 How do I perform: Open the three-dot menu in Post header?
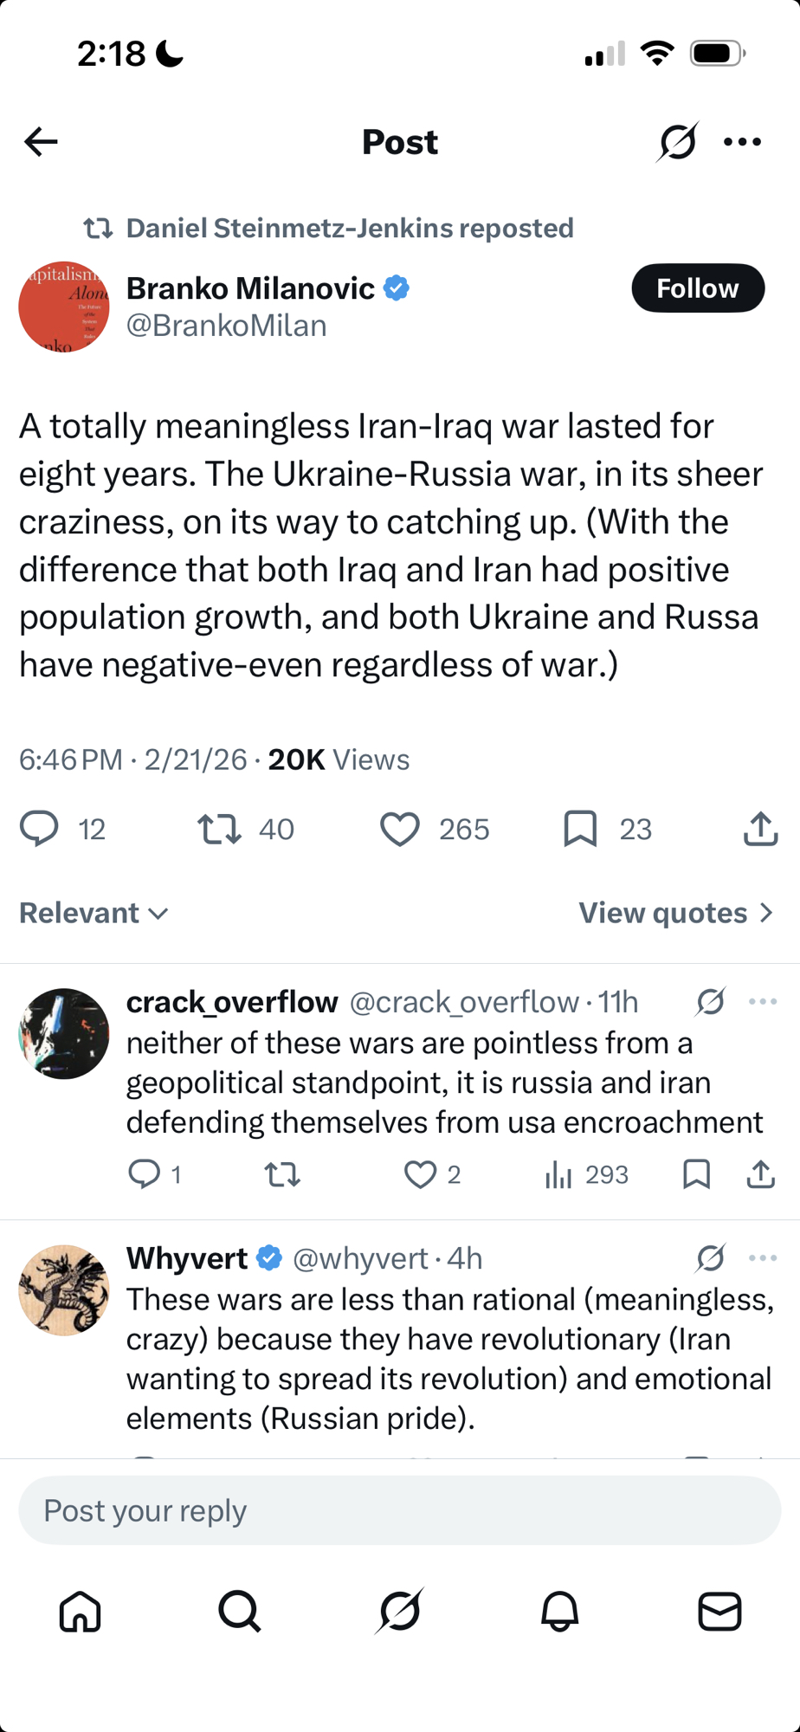(742, 142)
